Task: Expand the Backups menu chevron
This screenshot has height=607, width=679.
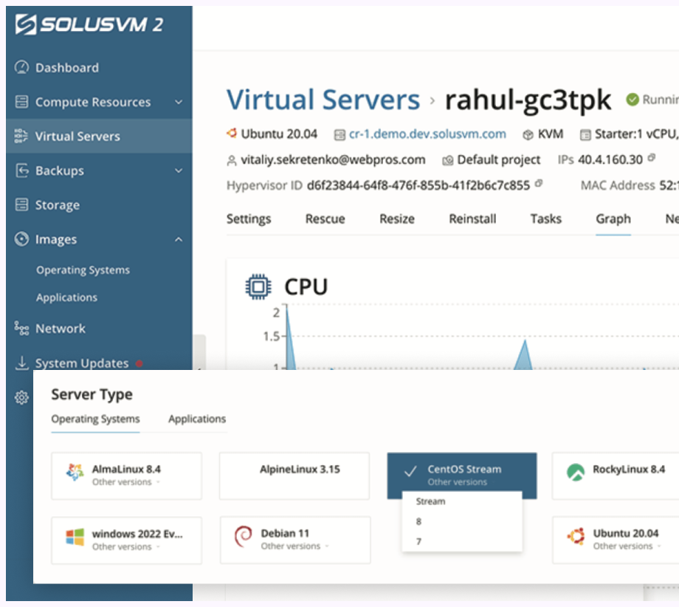Action: click(x=179, y=171)
